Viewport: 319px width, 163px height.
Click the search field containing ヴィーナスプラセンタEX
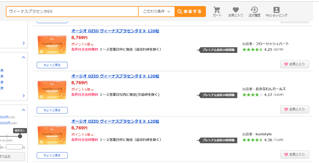[x=72, y=12]
